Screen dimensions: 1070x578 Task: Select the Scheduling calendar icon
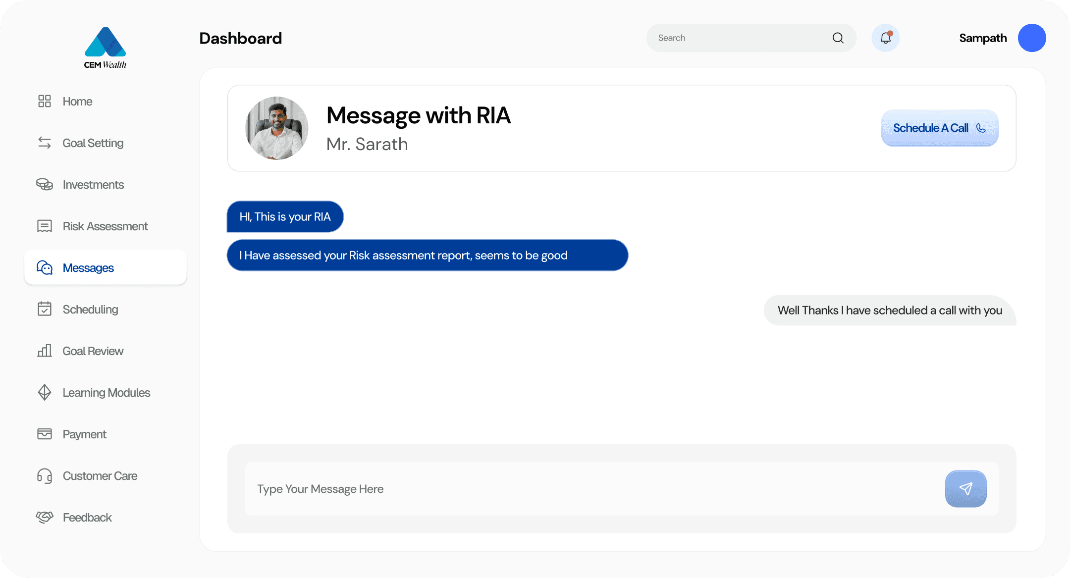pyautogui.click(x=45, y=309)
